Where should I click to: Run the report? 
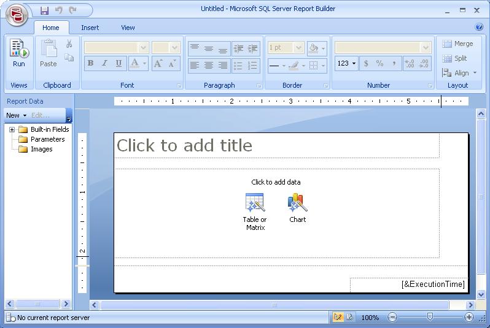point(19,53)
